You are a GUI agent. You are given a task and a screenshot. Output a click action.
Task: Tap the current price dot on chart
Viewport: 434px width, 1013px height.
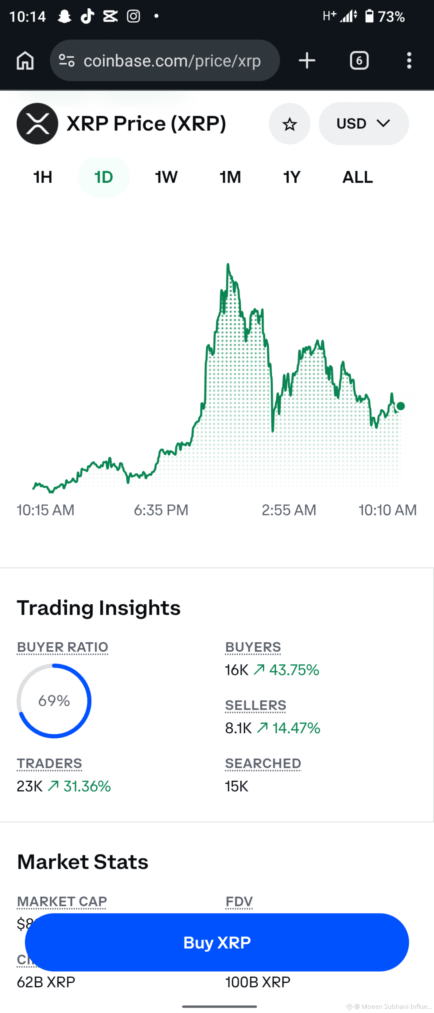tap(400, 406)
